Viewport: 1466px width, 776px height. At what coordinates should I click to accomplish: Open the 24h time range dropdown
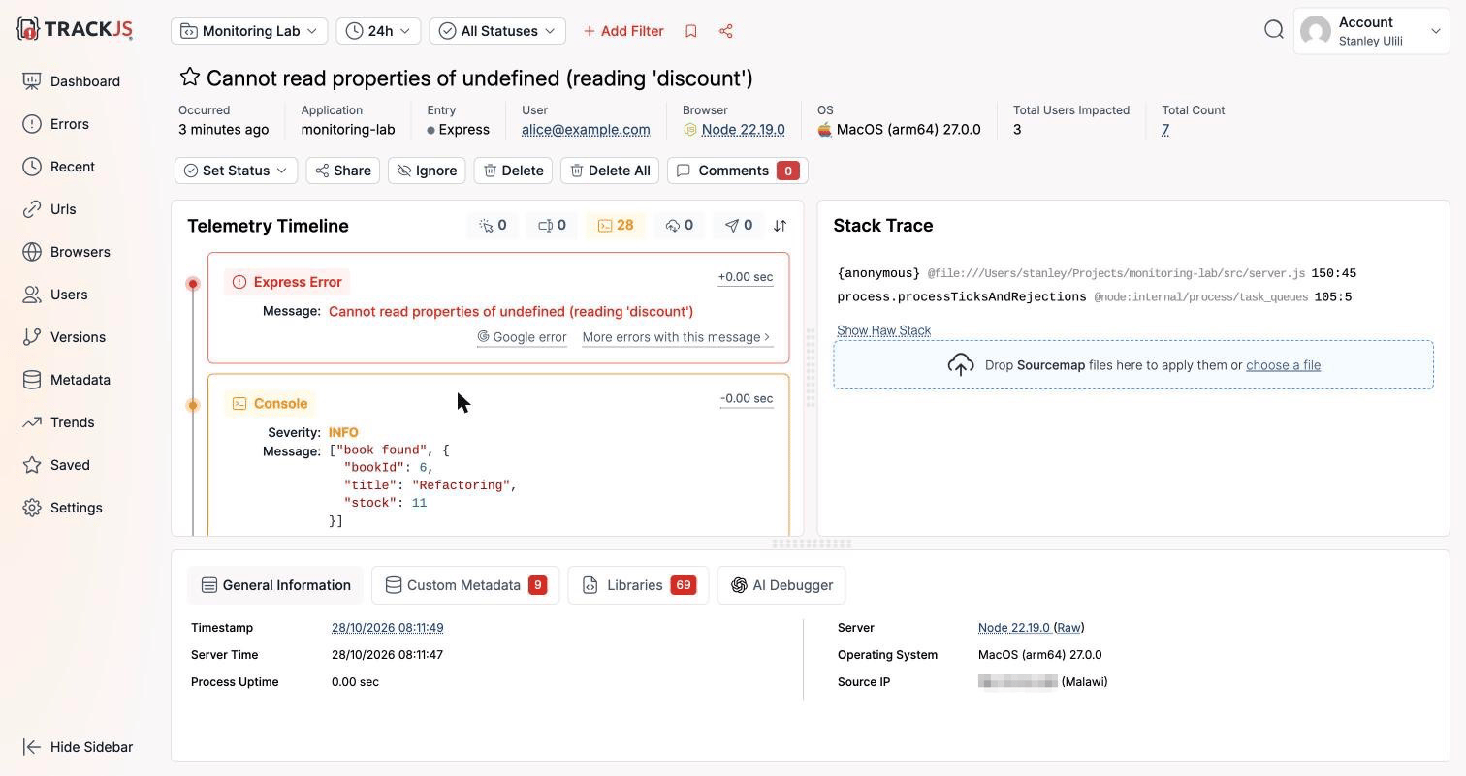tap(378, 31)
